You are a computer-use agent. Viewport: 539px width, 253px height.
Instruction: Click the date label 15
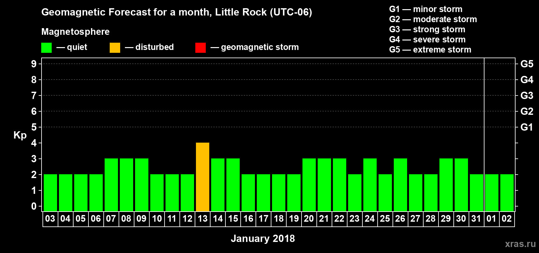[x=233, y=219]
